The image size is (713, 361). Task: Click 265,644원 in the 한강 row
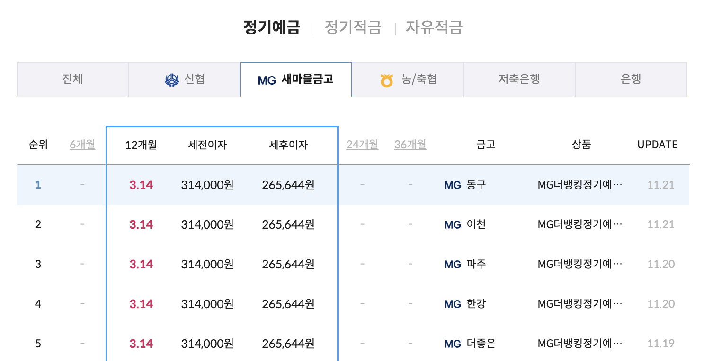click(288, 304)
